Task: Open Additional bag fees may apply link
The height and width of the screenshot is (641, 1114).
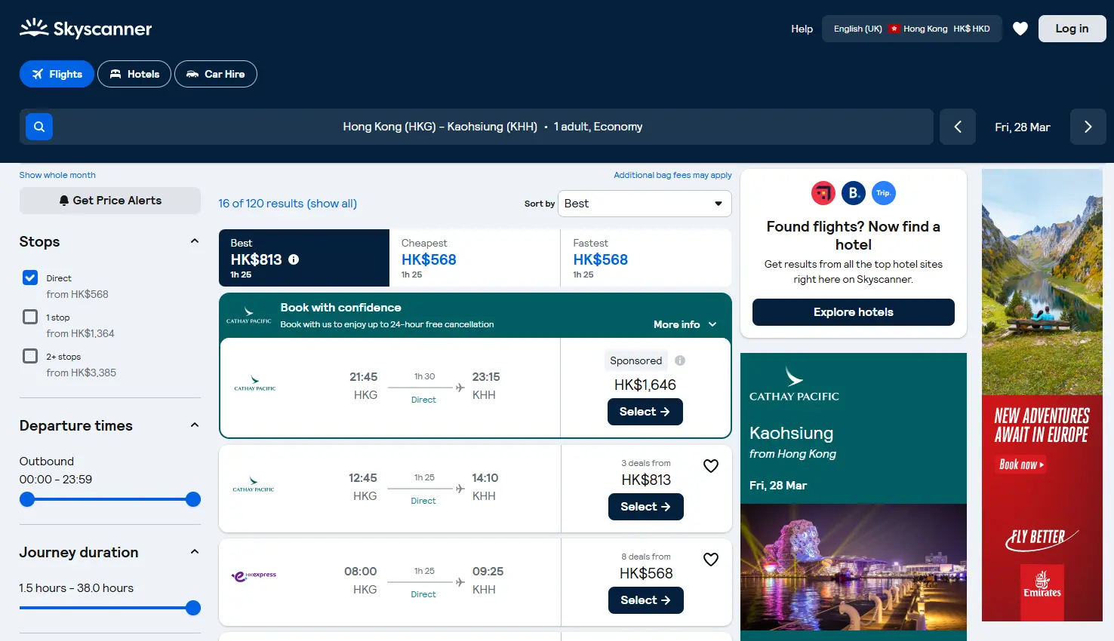Action: (672, 175)
